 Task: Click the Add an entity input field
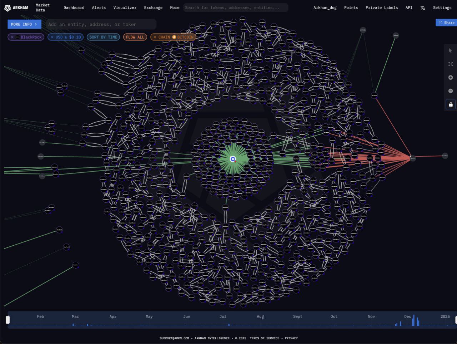click(x=101, y=24)
